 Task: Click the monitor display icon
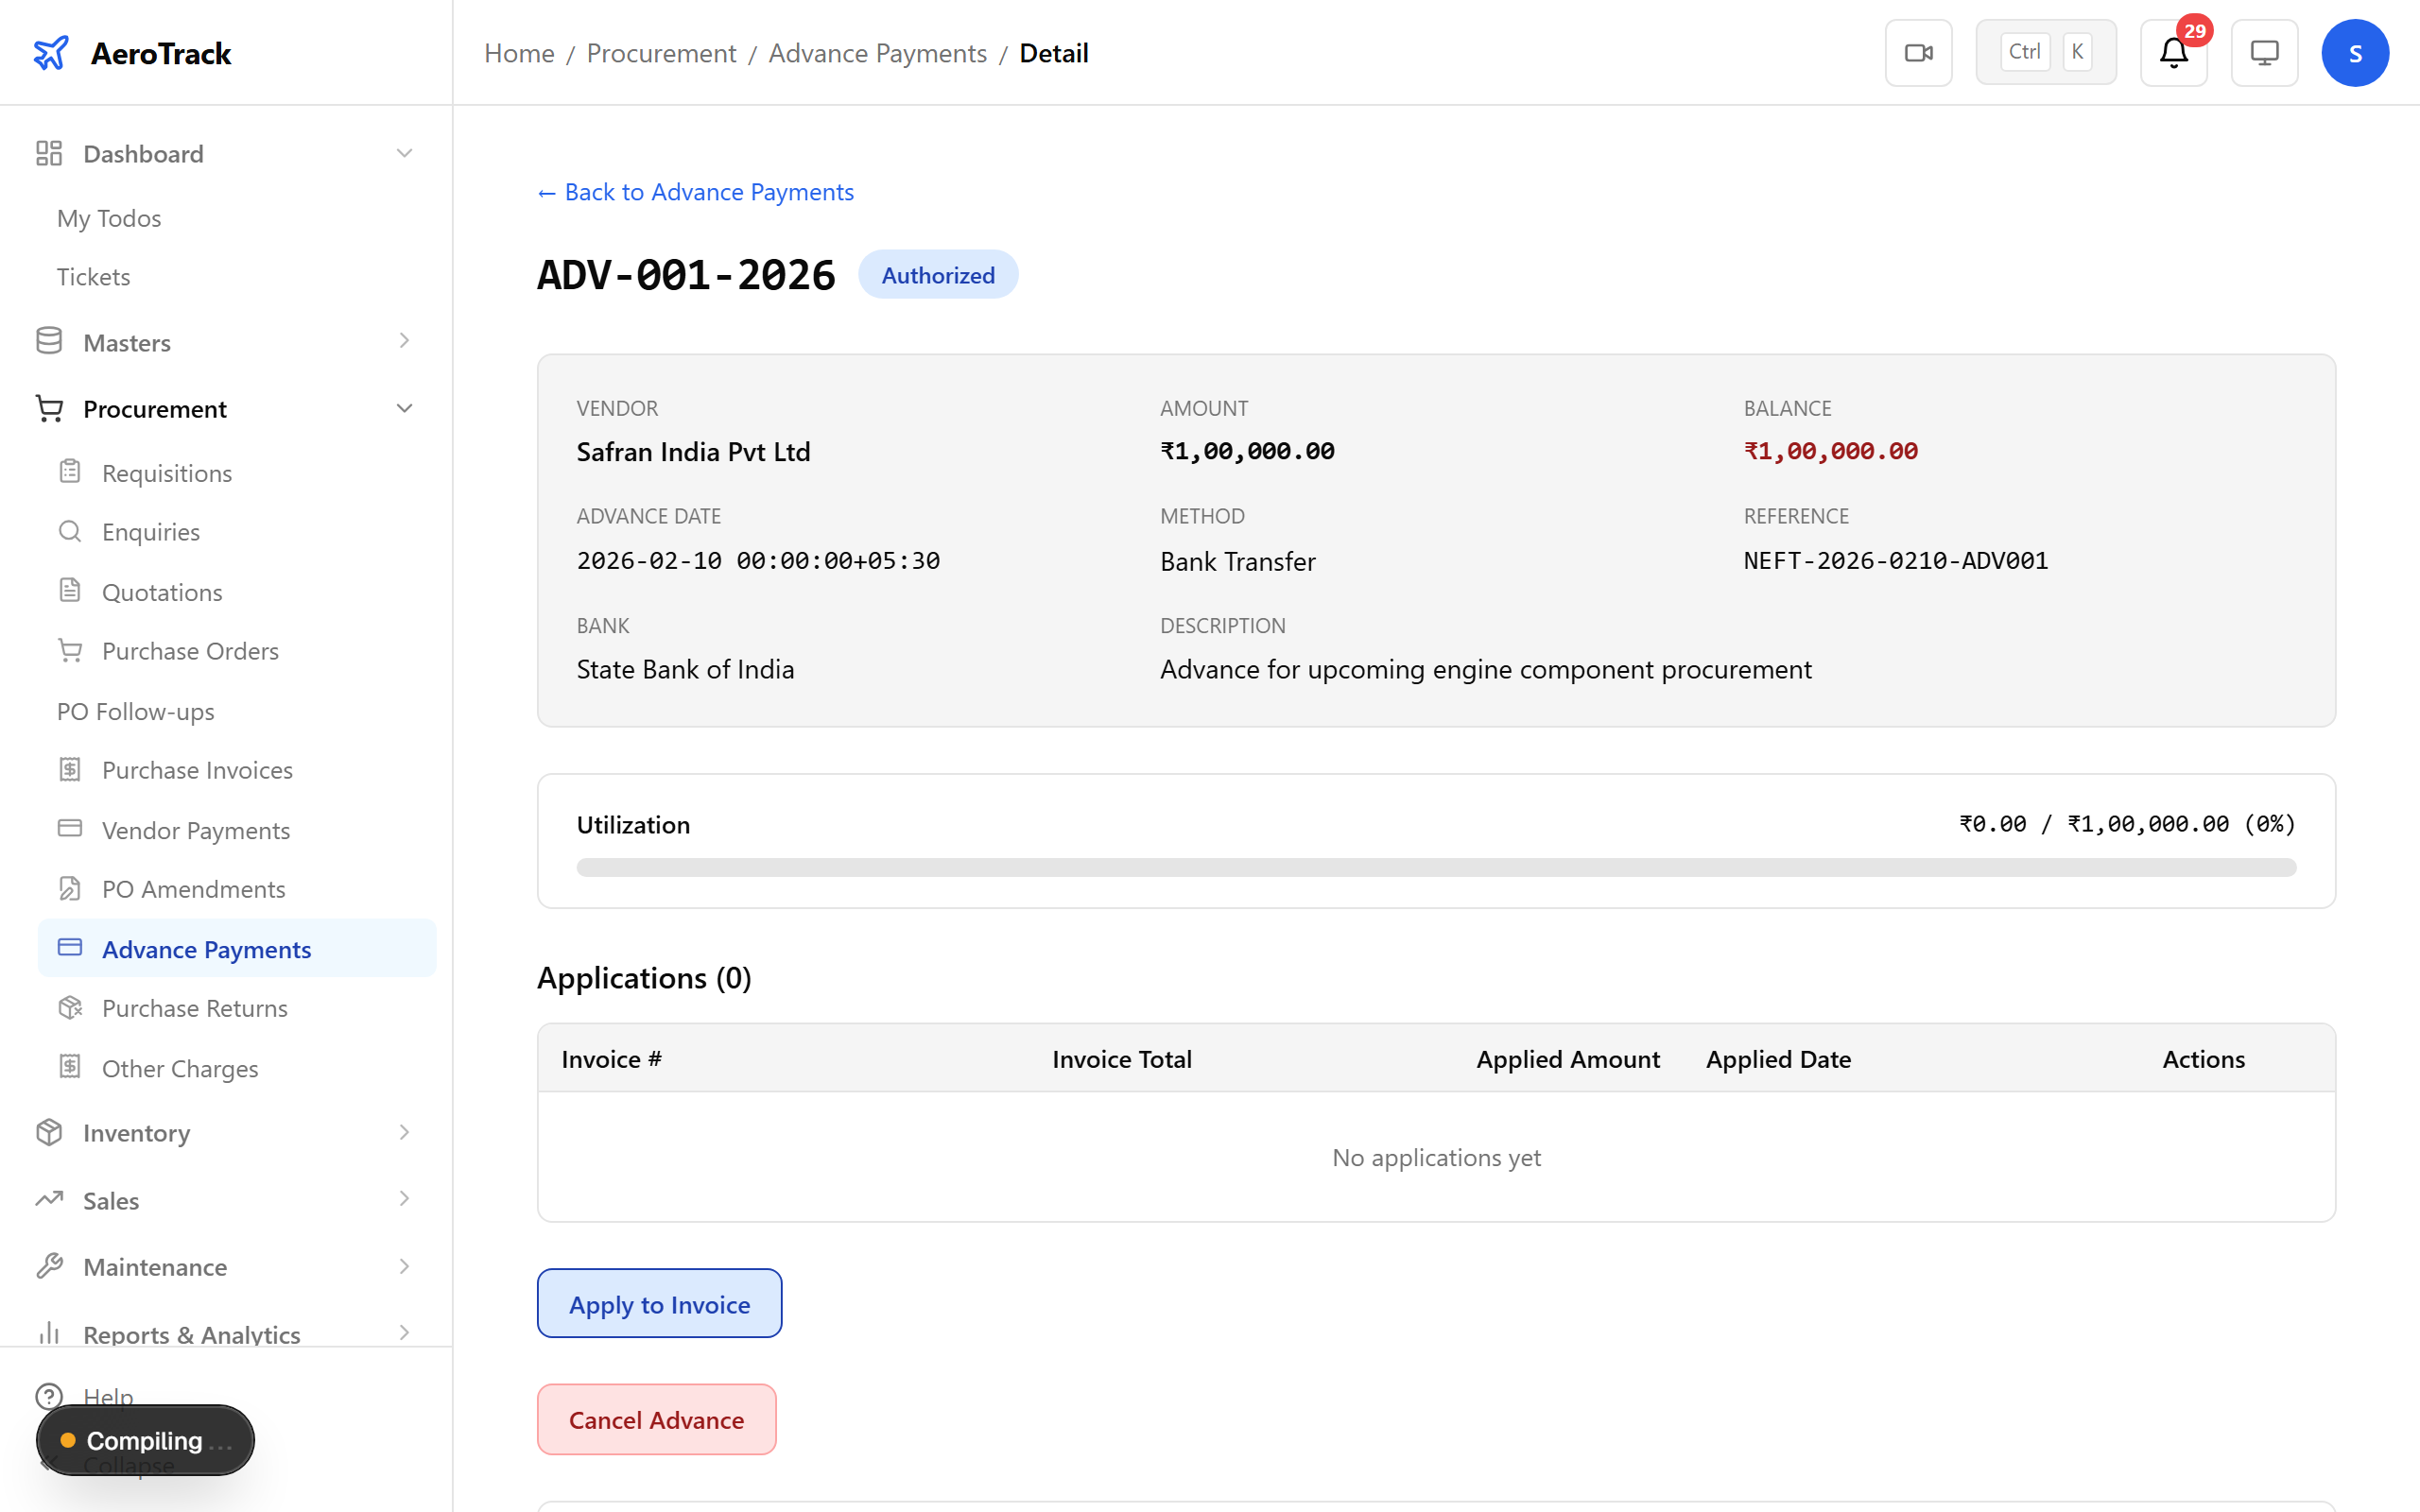pos(2264,52)
